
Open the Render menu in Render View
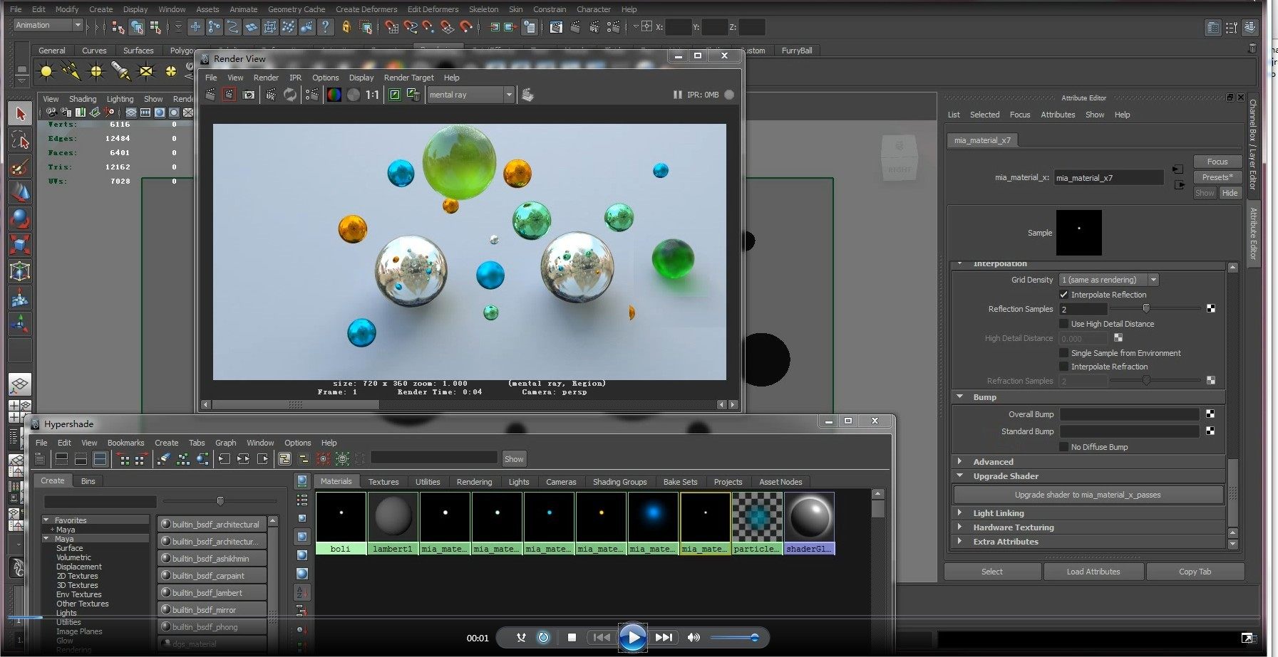pyautogui.click(x=266, y=78)
